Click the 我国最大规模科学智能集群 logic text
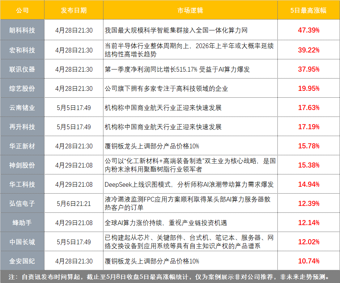340x283 pixels. click(176, 30)
